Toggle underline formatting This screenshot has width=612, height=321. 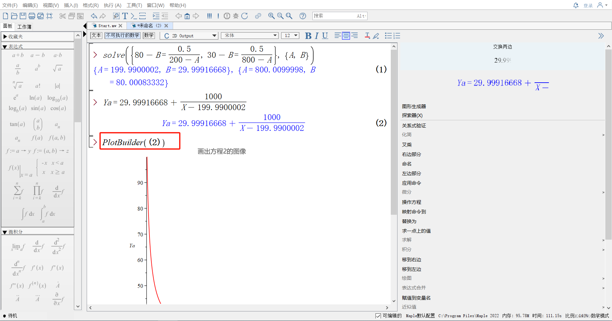pos(325,36)
